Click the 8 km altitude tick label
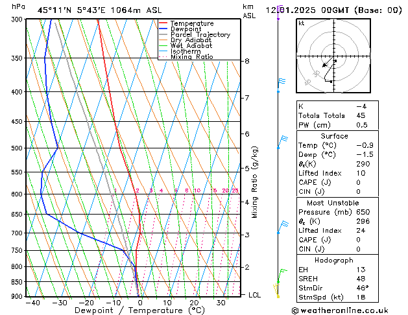The height and width of the screenshot is (315, 408). [247, 61]
